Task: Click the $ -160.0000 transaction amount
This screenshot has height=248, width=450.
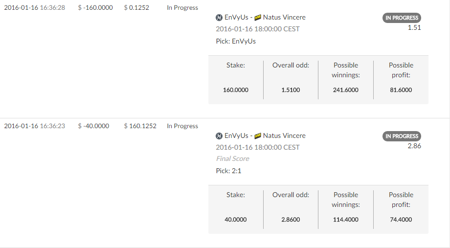Action: point(95,7)
